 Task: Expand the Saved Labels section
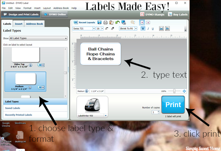tap(35, 108)
